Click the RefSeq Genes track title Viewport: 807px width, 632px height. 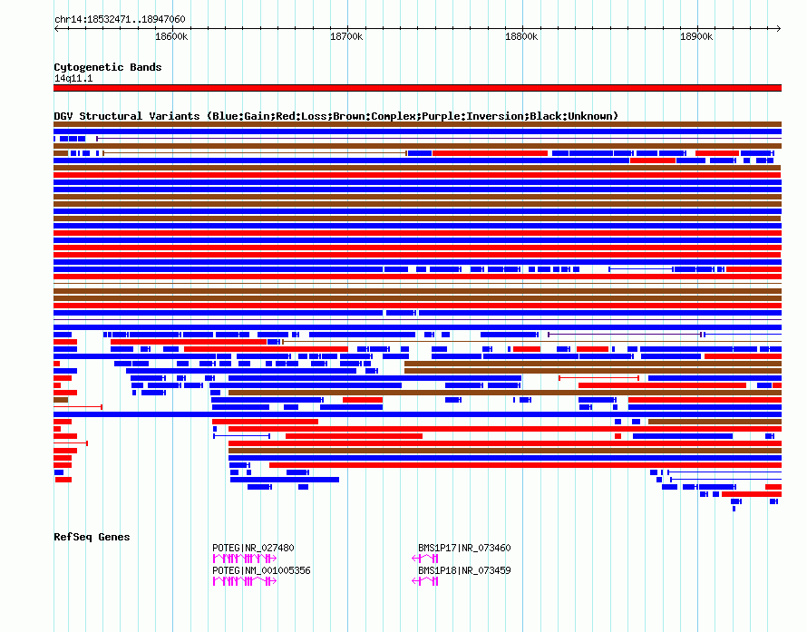pyautogui.click(x=92, y=537)
